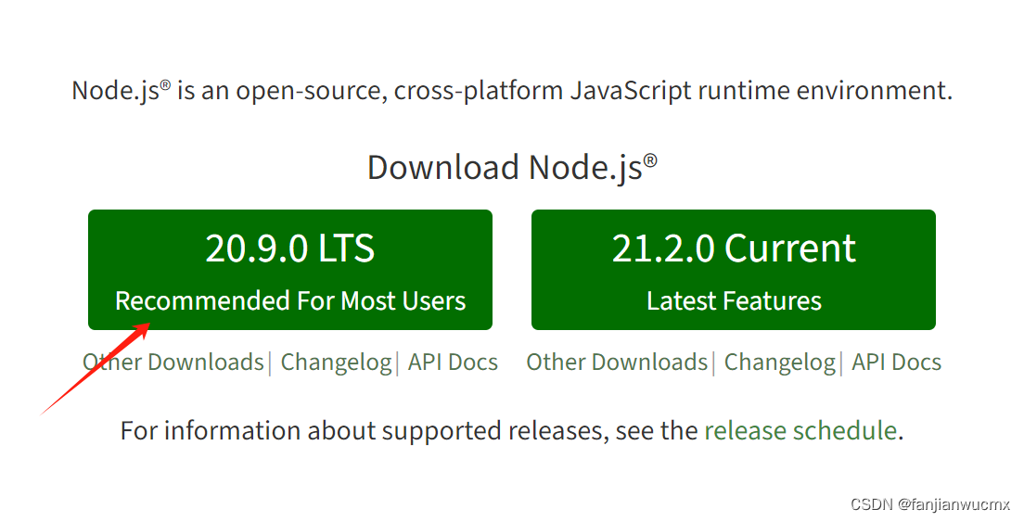The height and width of the screenshot is (522, 1024).
Task: Click the Node.js open-source description sentence
Action: click(x=512, y=91)
